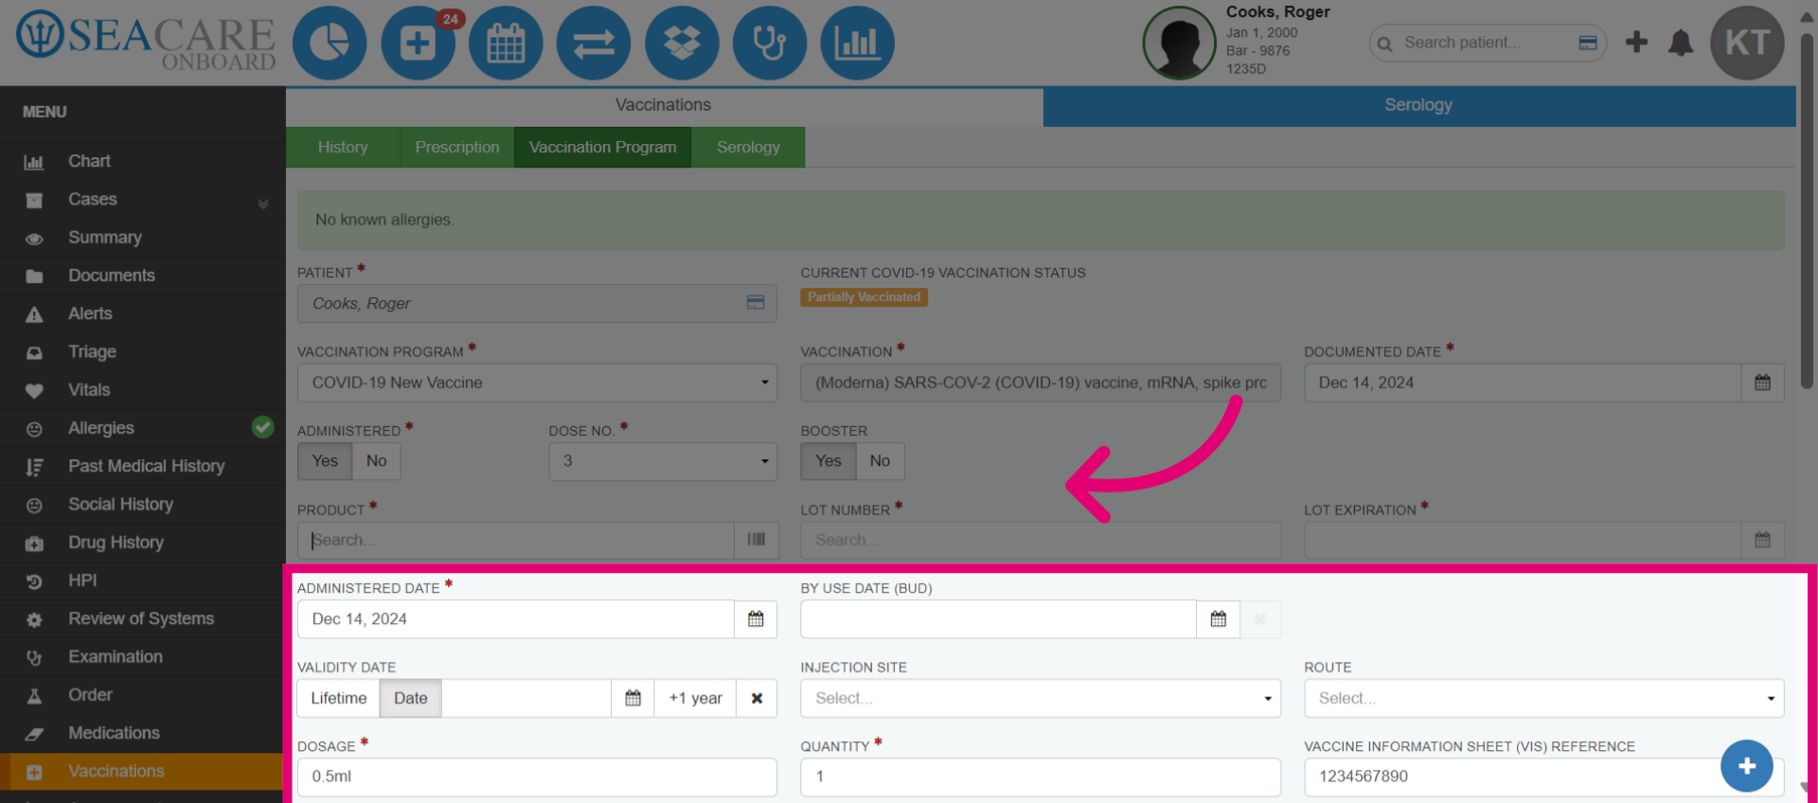The width and height of the screenshot is (1818, 803).
Task: Open notifications bell
Action: [x=1681, y=43]
